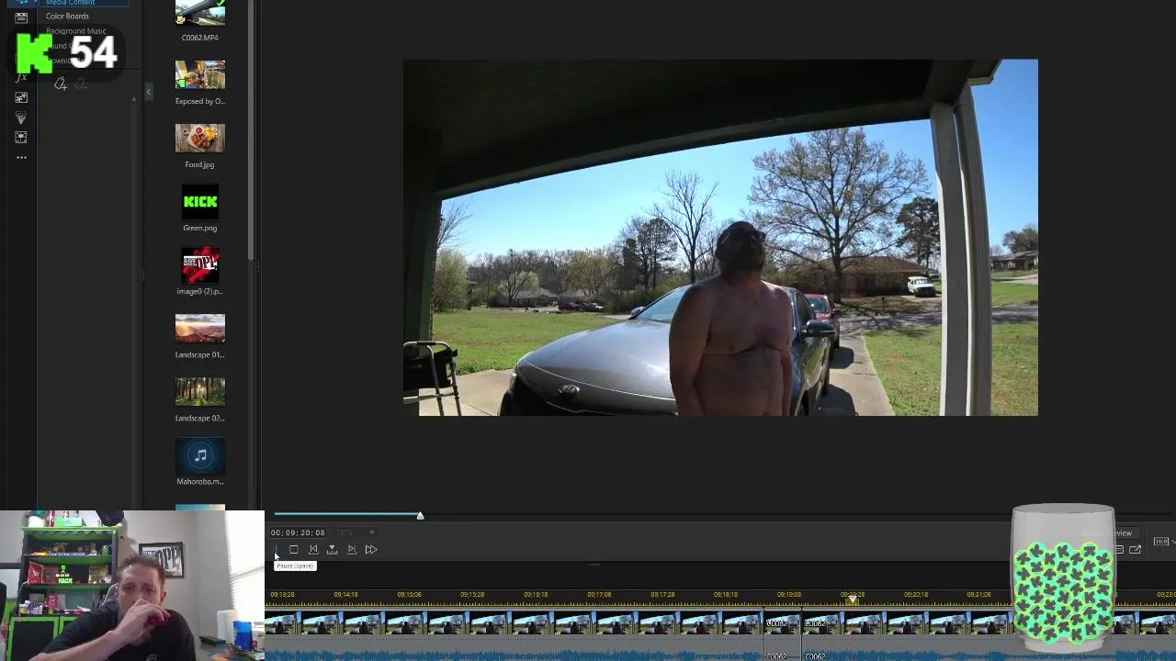Select the Mahoroba music file thumbnail

[200, 454]
